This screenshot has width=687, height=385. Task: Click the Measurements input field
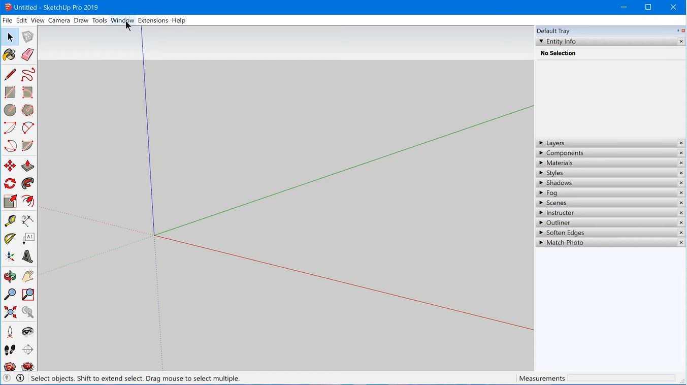(620, 378)
